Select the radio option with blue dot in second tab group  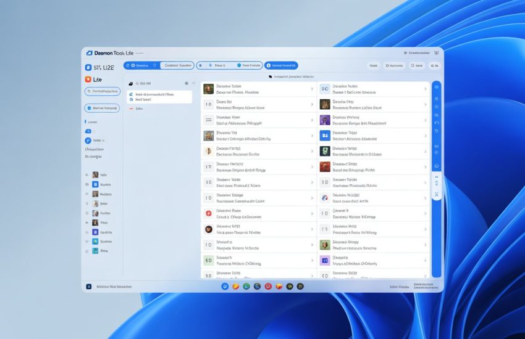point(249,65)
